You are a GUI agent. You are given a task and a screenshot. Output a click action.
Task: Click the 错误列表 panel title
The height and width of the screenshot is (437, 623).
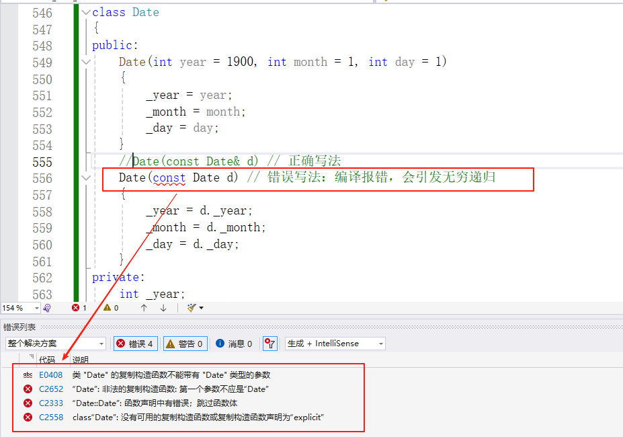coord(19,327)
